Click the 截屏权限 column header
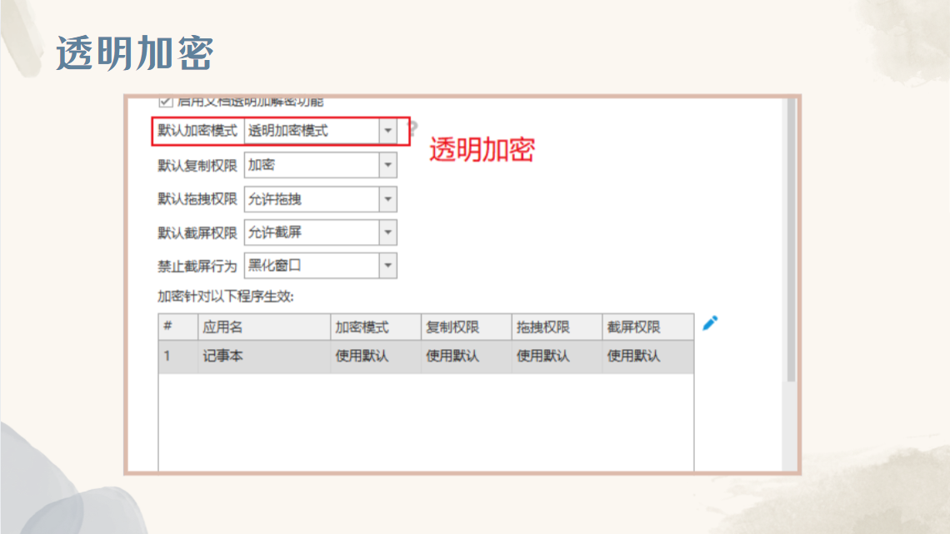Viewport: 950px width, 534px height. coord(648,327)
